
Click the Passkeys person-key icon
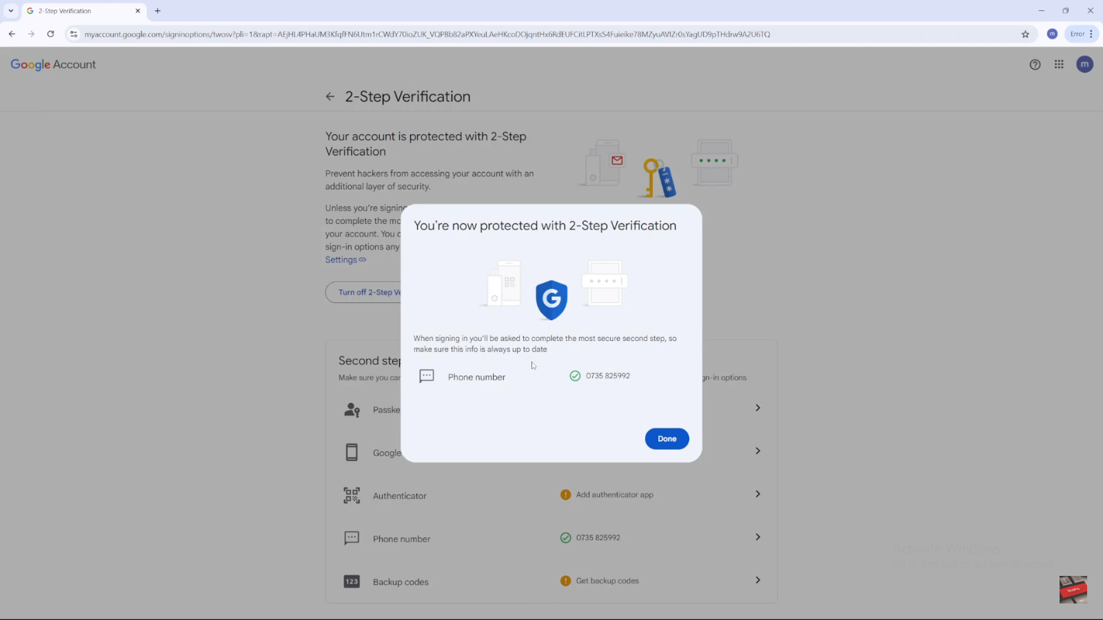click(x=352, y=410)
